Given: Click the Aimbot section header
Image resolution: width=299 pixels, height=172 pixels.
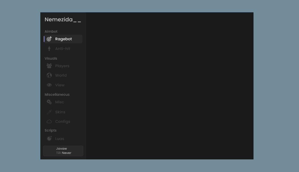Looking at the screenshot, I should point(51,31).
